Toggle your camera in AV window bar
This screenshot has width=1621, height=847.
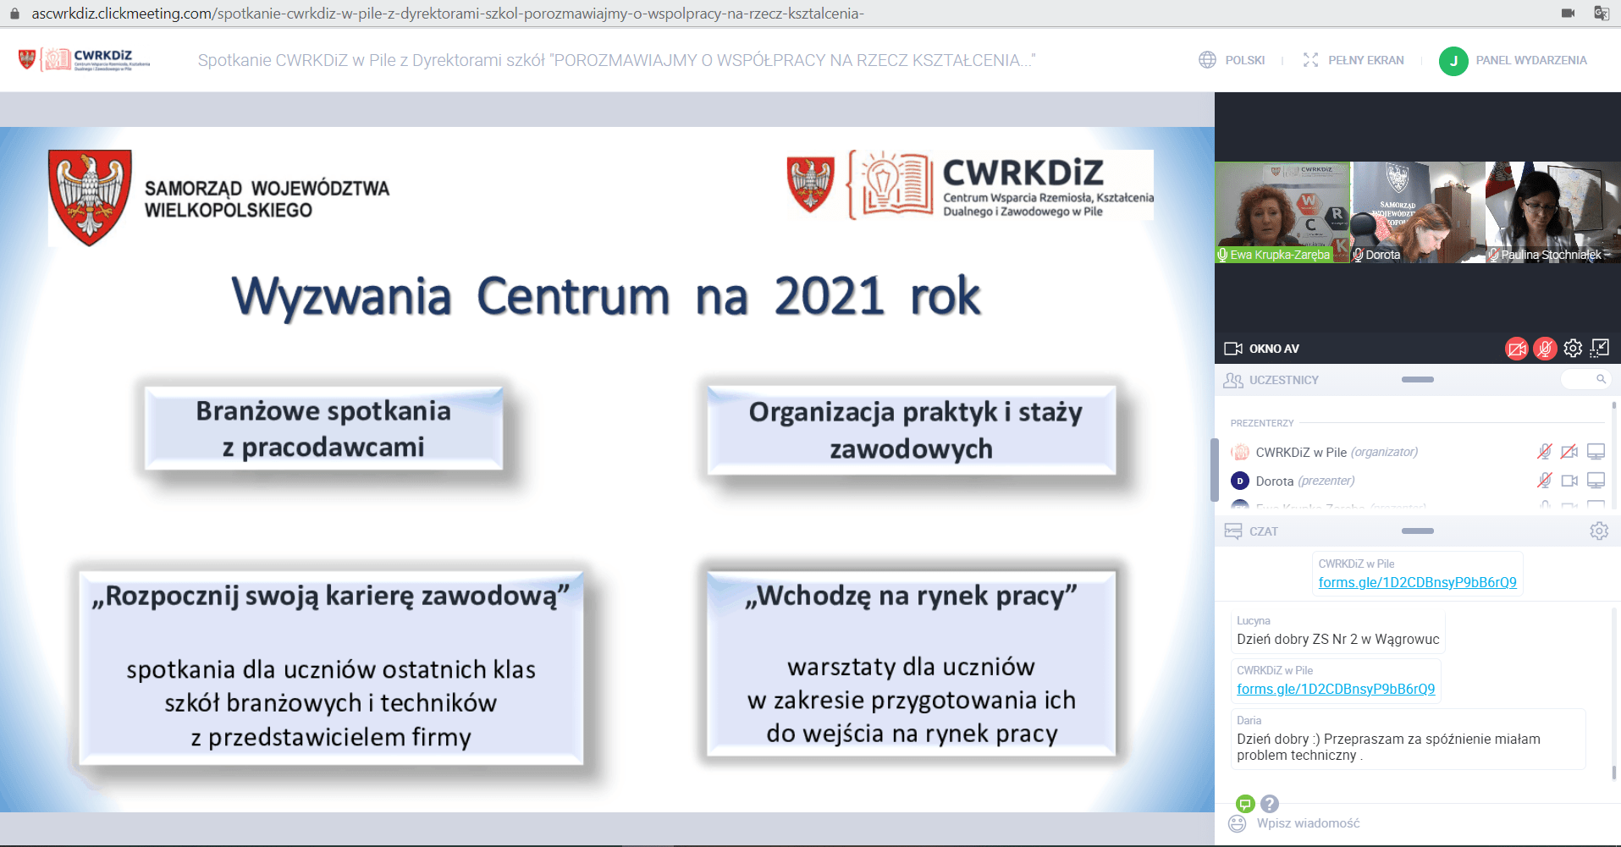pos(1516,349)
